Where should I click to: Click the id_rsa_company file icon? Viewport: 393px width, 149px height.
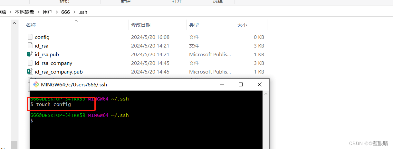click(x=30, y=63)
